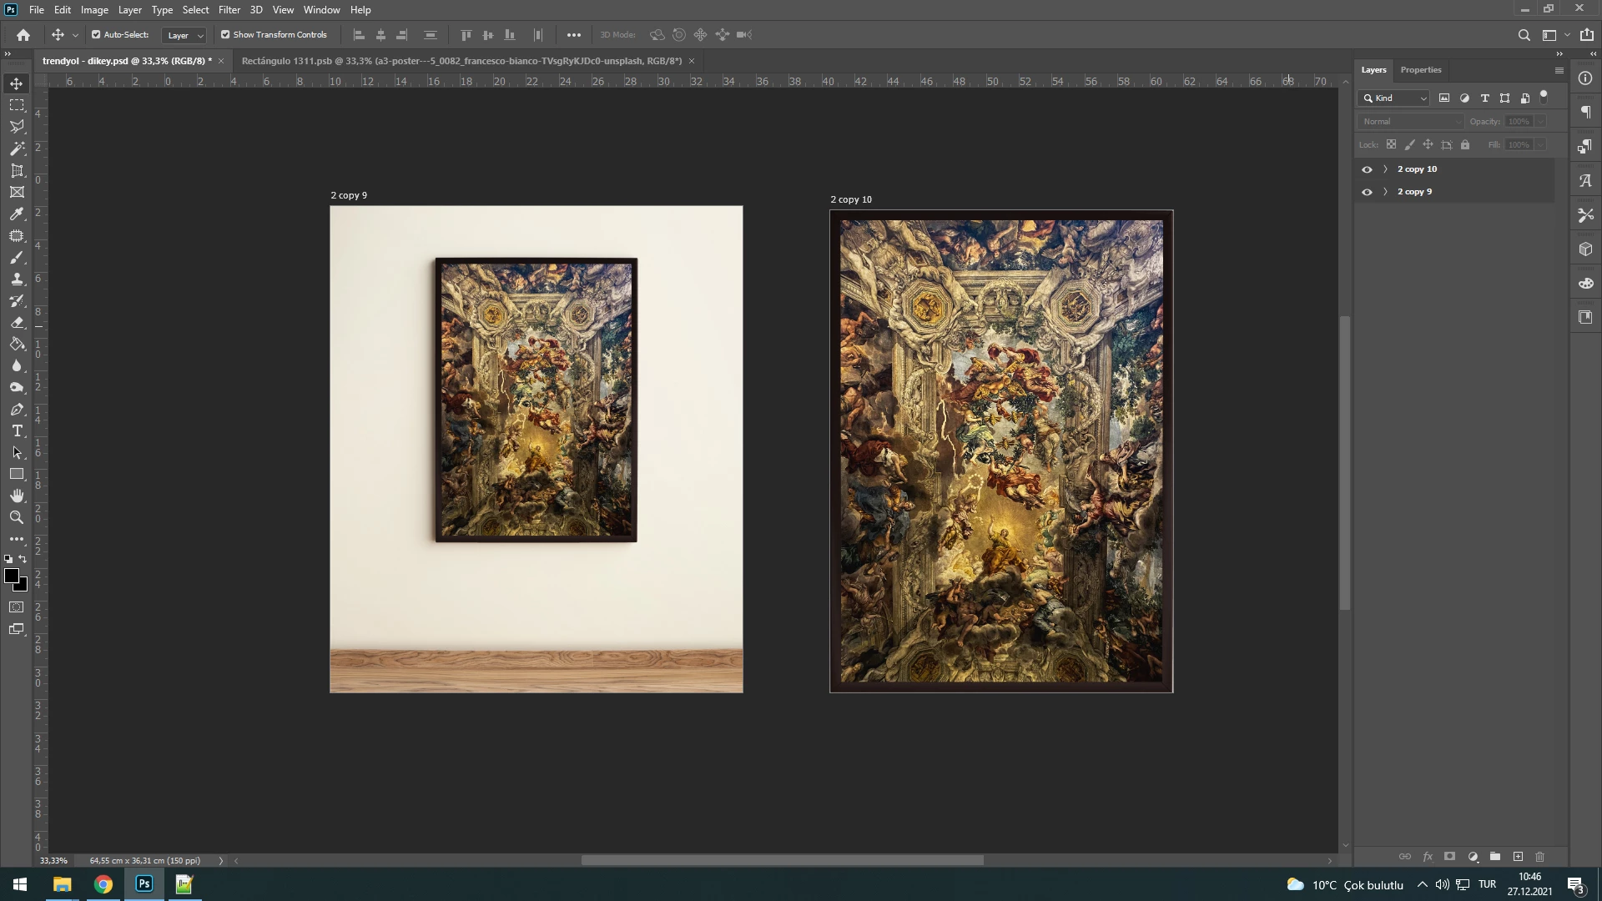Hide the 2 copy 10 group

click(x=1367, y=169)
